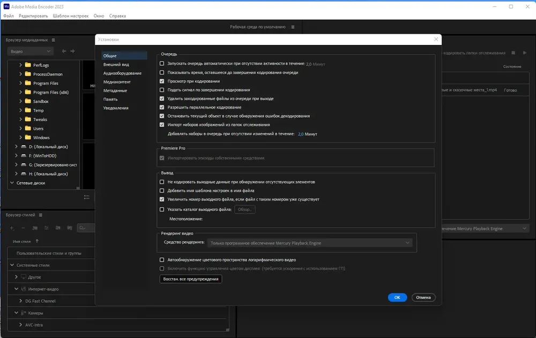Click the PerfLogs folder icon
The height and width of the screenshot is (338, 536).
(28, 65)
